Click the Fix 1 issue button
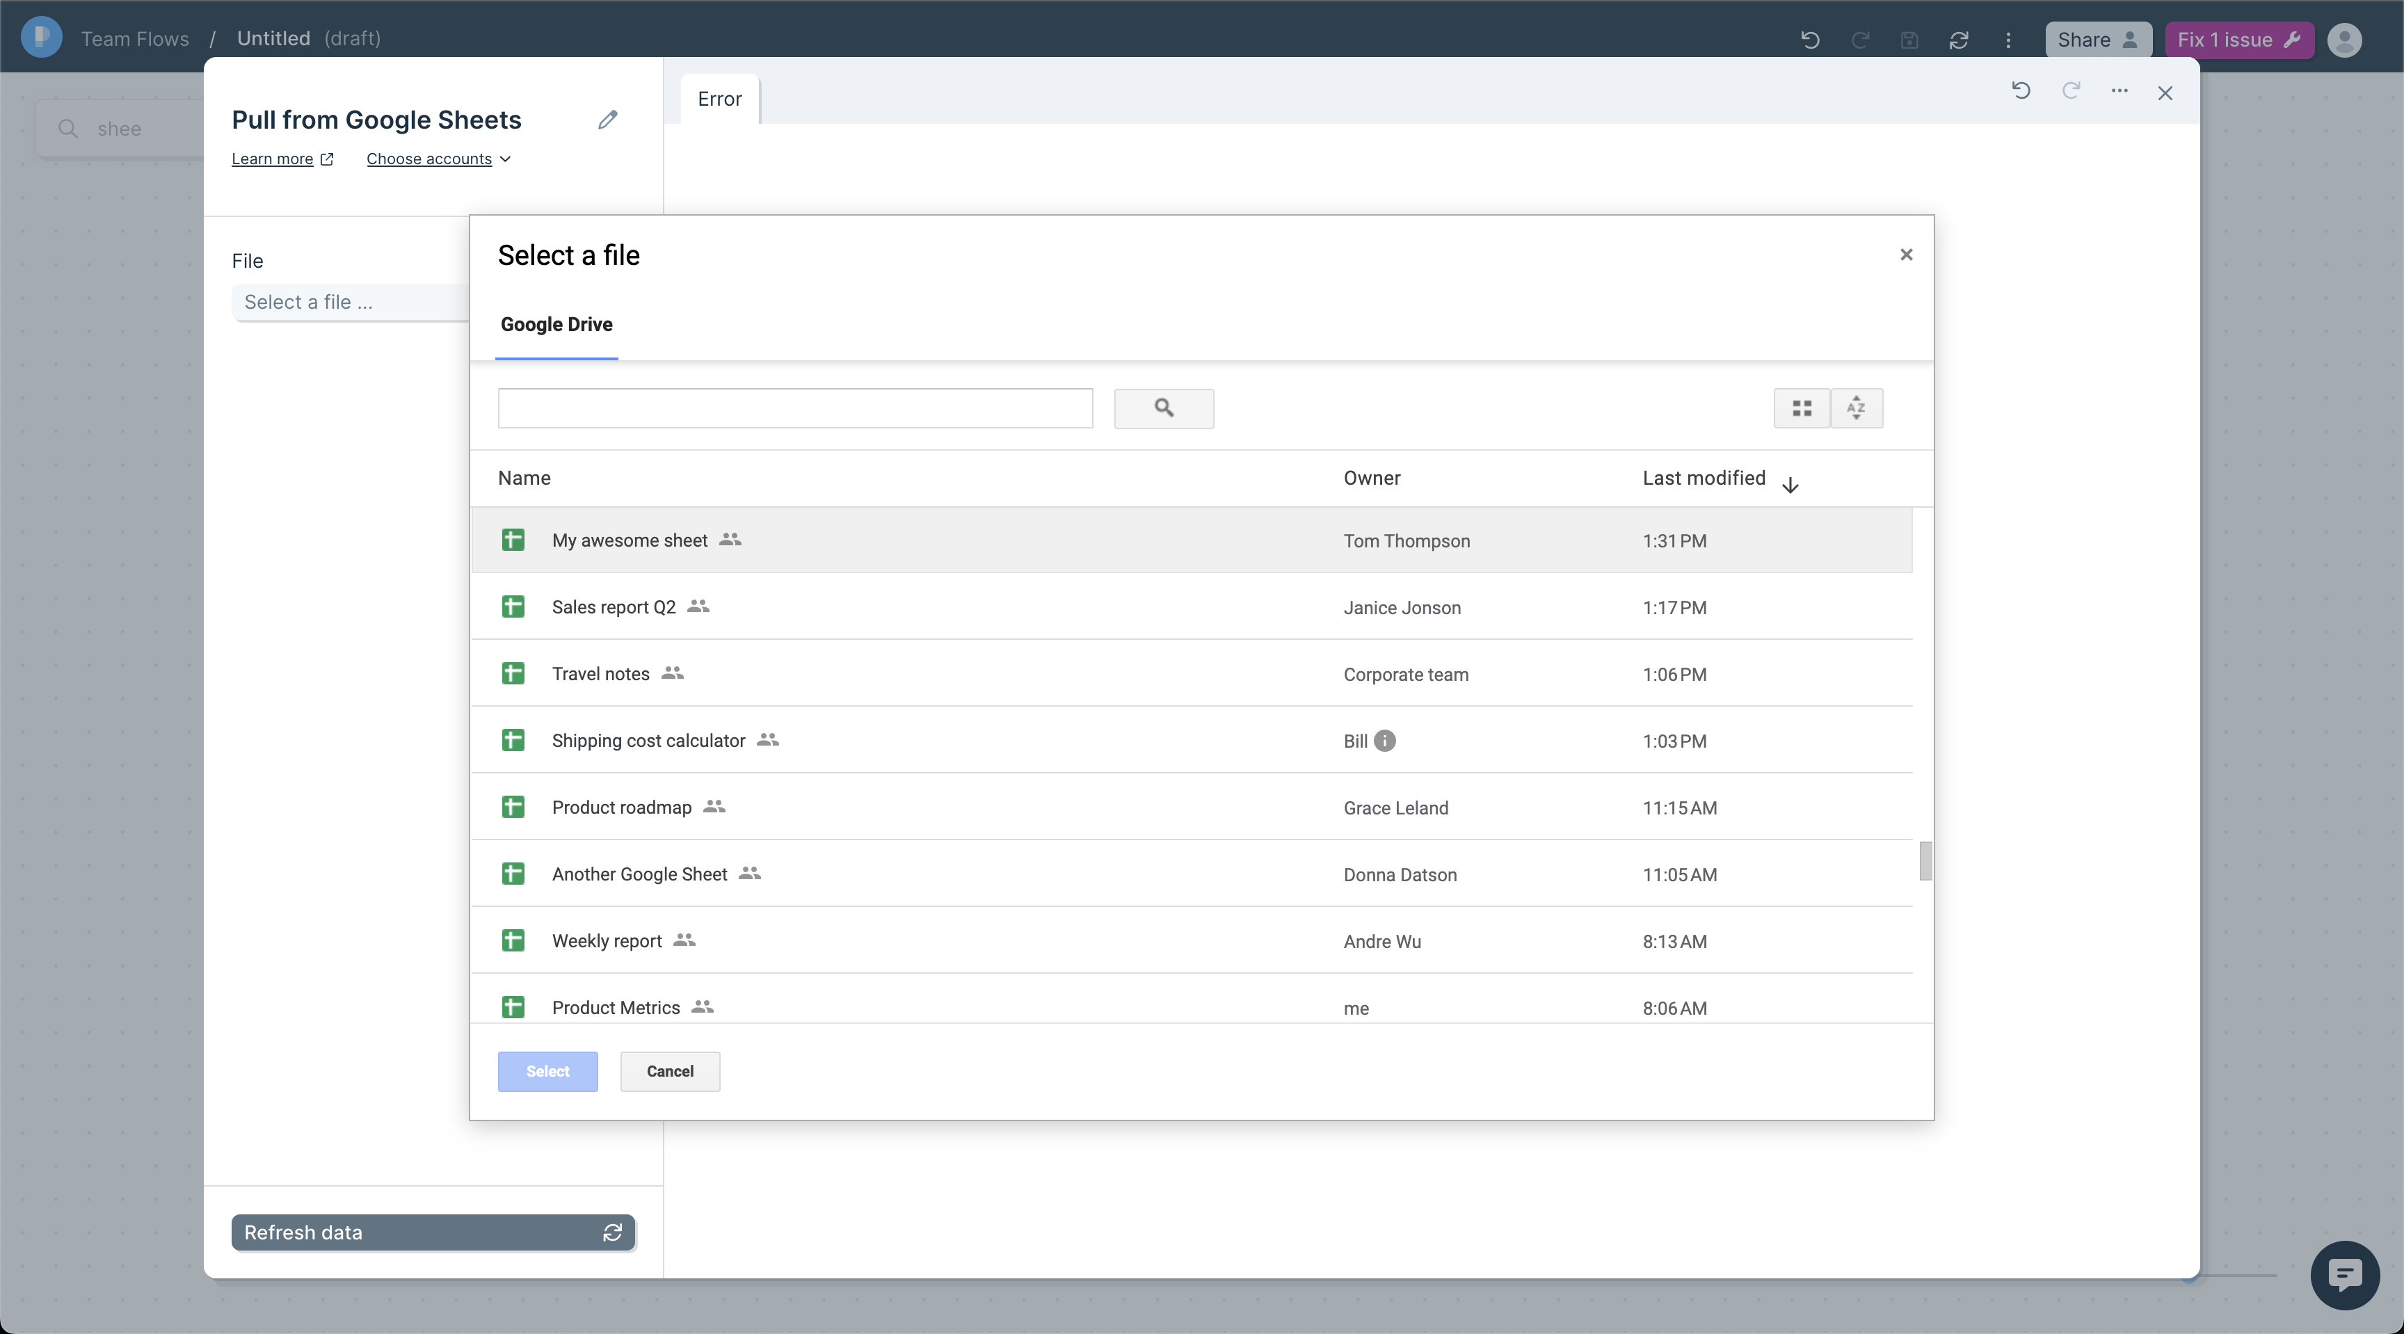The height and width of the screenshot is (1334, 2404). click(x=2238, y=39)
